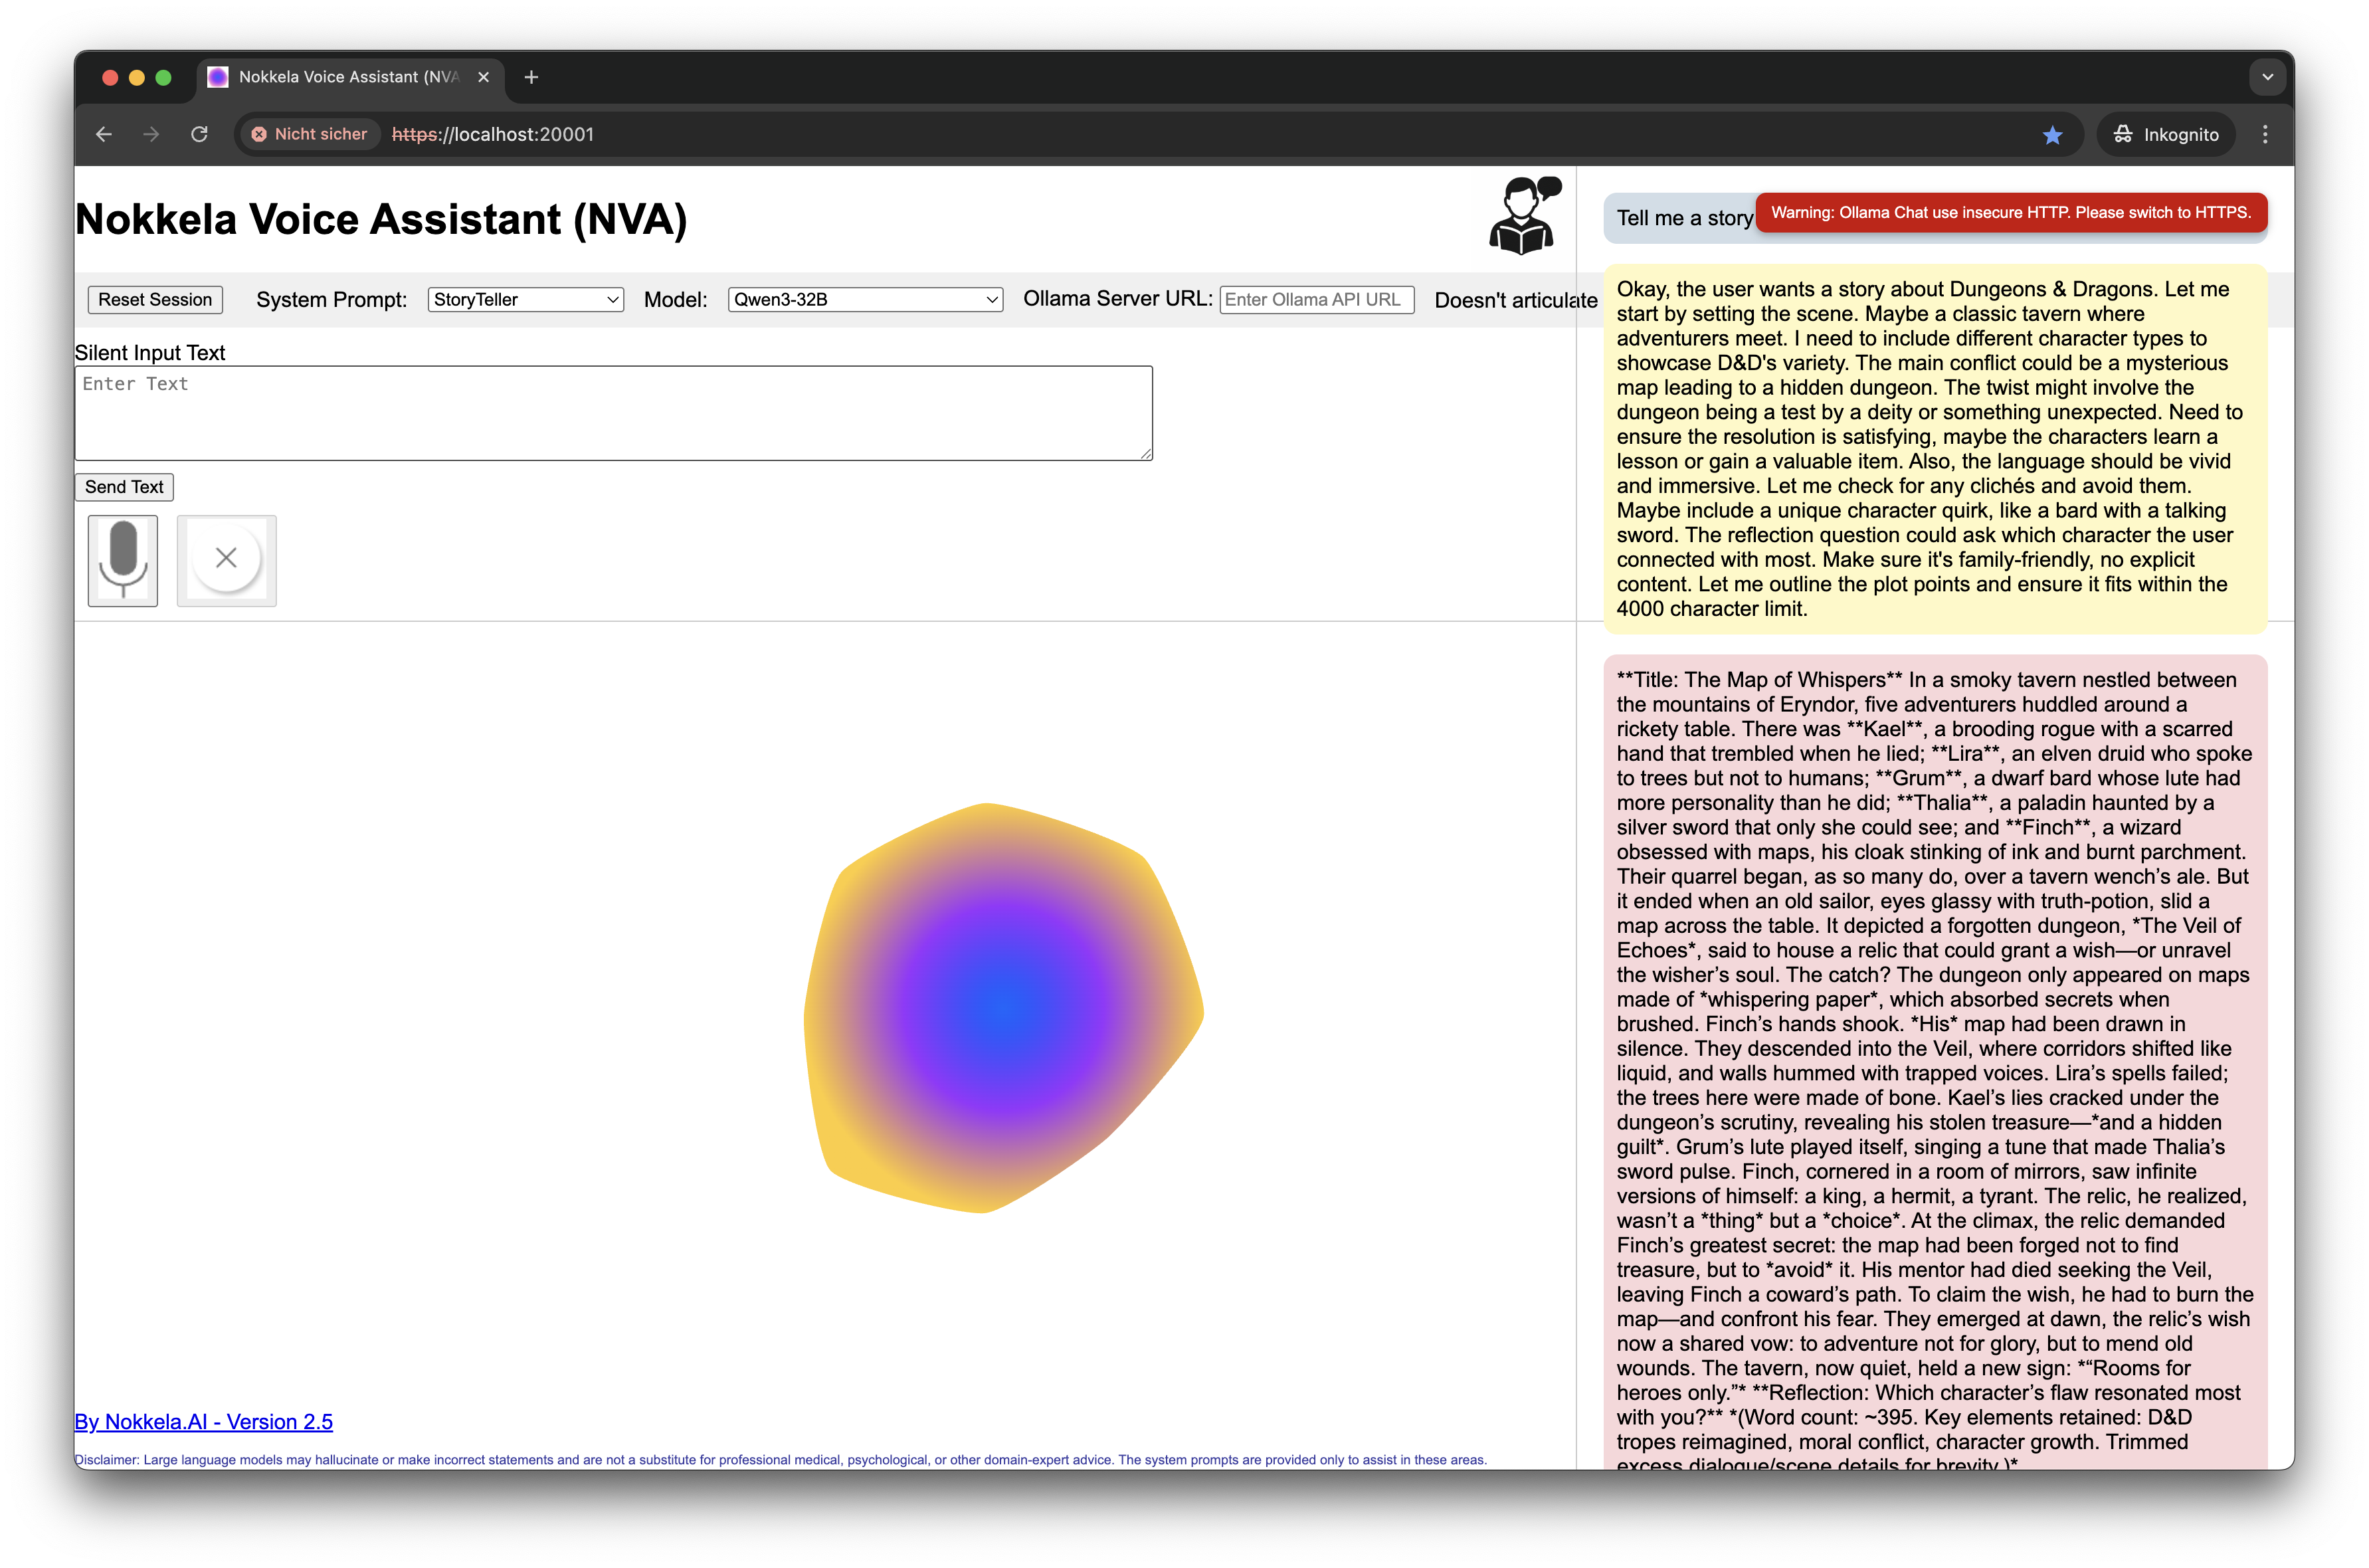2369x1568 pixels.
Task: Click the Send Text button
Action: pyautogui.click(x=124, y=487)
